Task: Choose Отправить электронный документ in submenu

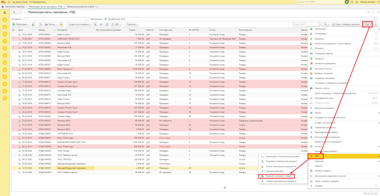Action: (282, 162)
